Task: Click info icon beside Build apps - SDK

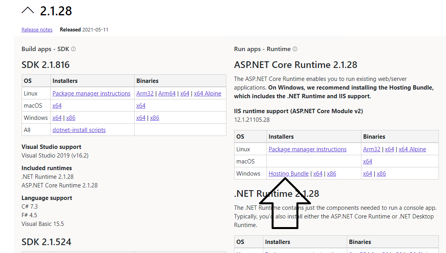Action: 73,49
